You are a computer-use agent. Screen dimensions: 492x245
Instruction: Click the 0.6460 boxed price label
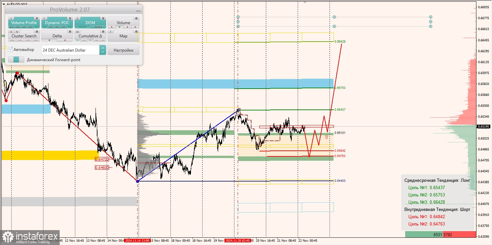(102, 168)
